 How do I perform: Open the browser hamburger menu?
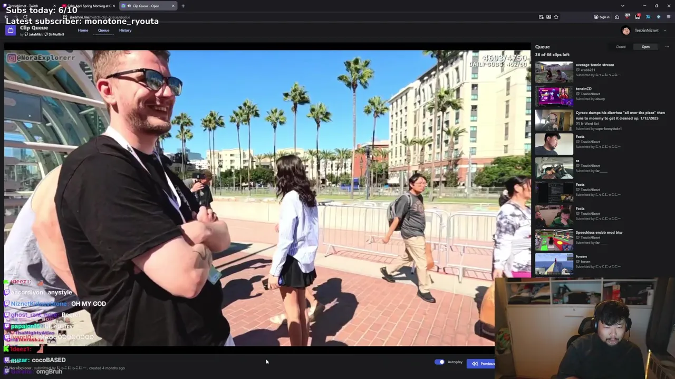[669, 17]
